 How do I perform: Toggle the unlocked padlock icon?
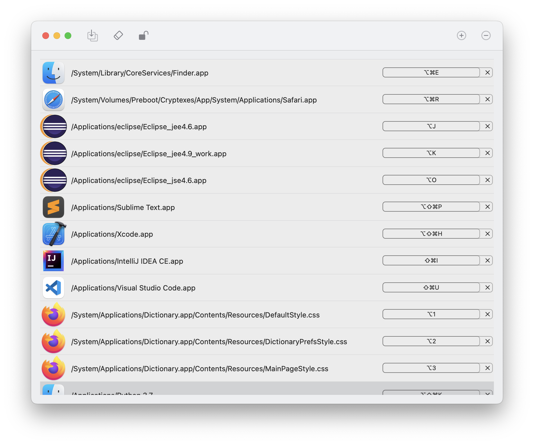click(x=143, y=36)
